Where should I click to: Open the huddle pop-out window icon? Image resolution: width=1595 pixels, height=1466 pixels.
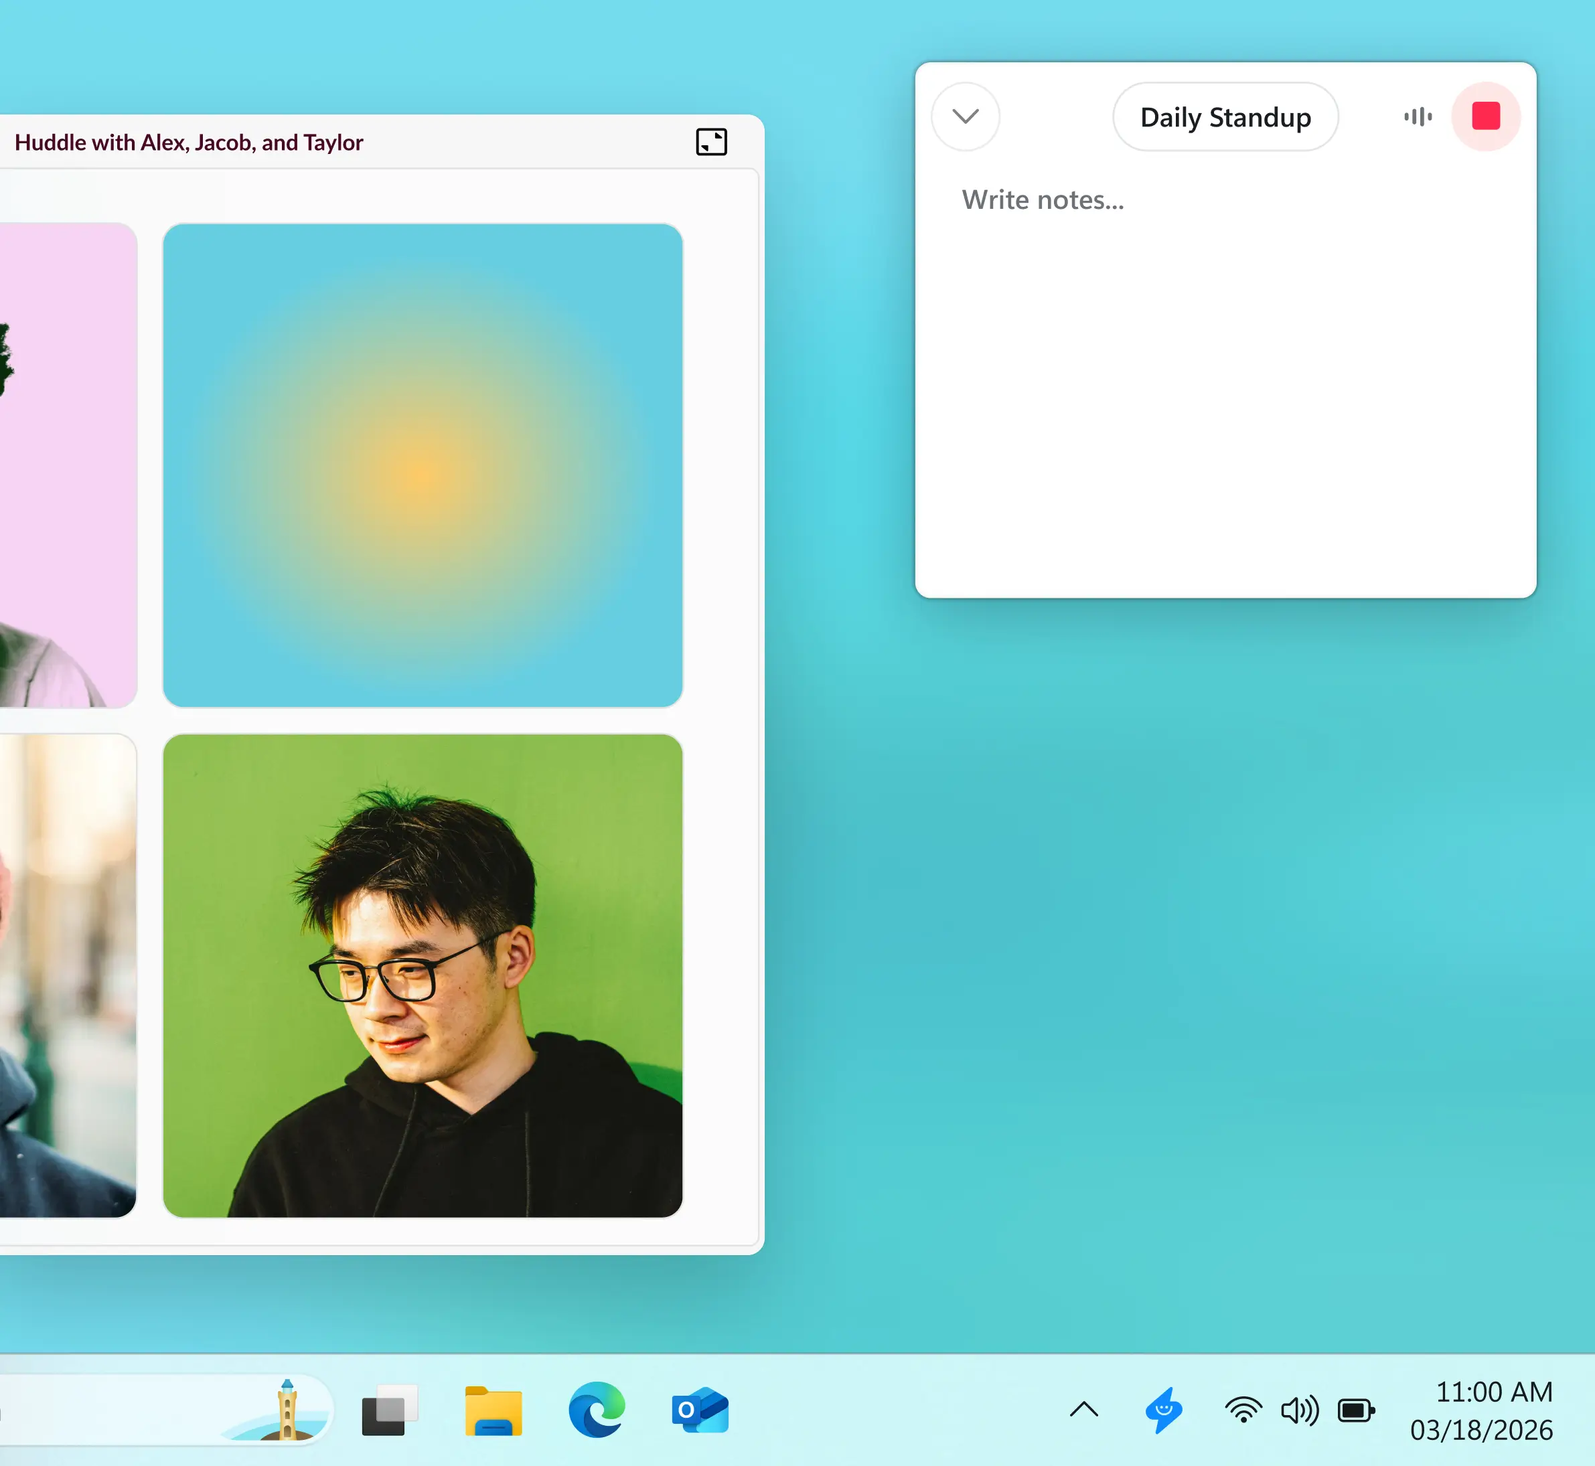point(710,142)
